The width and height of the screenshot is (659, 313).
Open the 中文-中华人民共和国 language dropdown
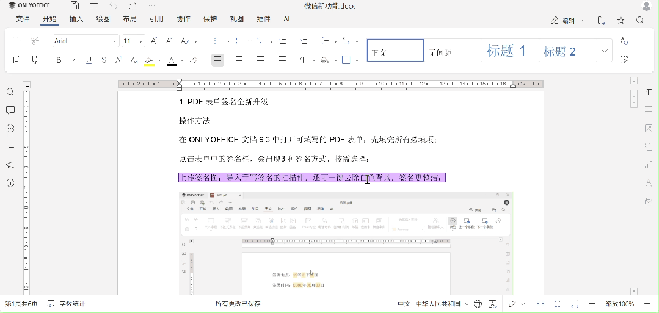click(433, 304)
